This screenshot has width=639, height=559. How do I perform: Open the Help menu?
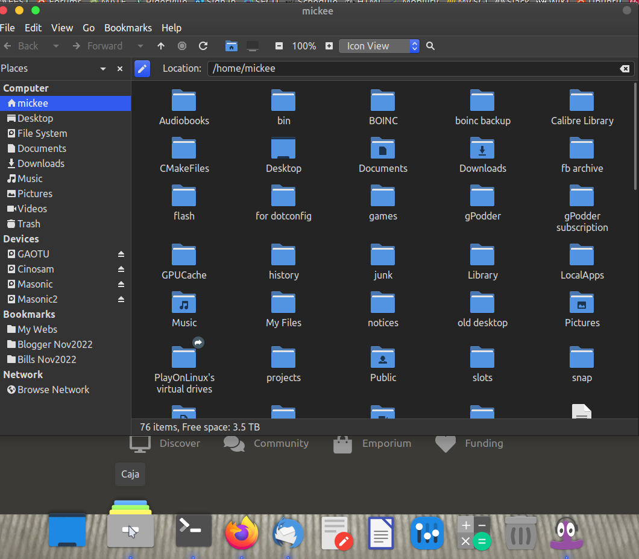coord(171,28)
